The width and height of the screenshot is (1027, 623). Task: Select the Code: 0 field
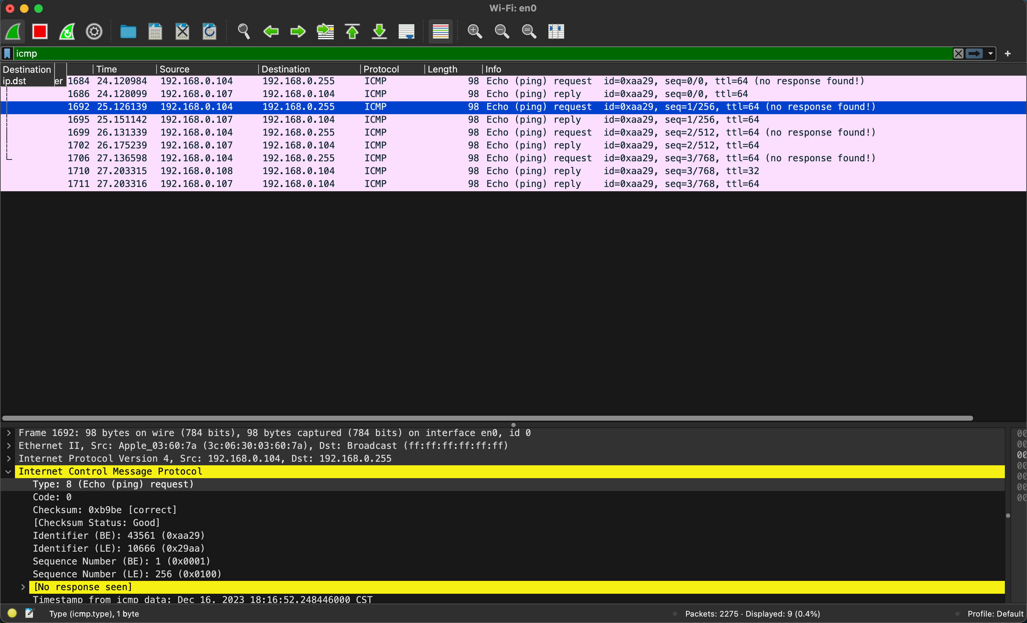coord(503,497)
